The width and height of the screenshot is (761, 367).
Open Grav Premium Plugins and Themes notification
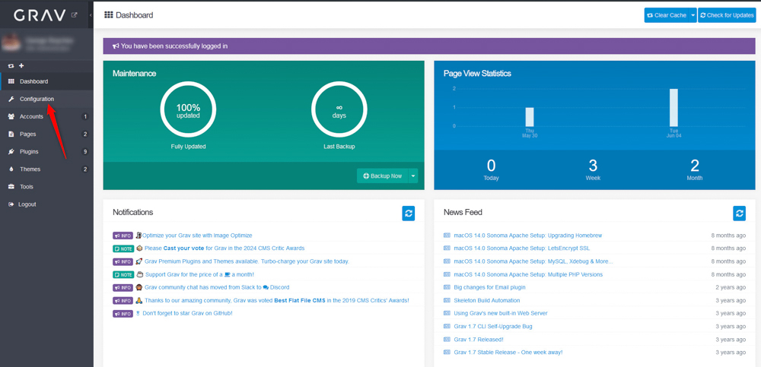click(x=247, y=261)
